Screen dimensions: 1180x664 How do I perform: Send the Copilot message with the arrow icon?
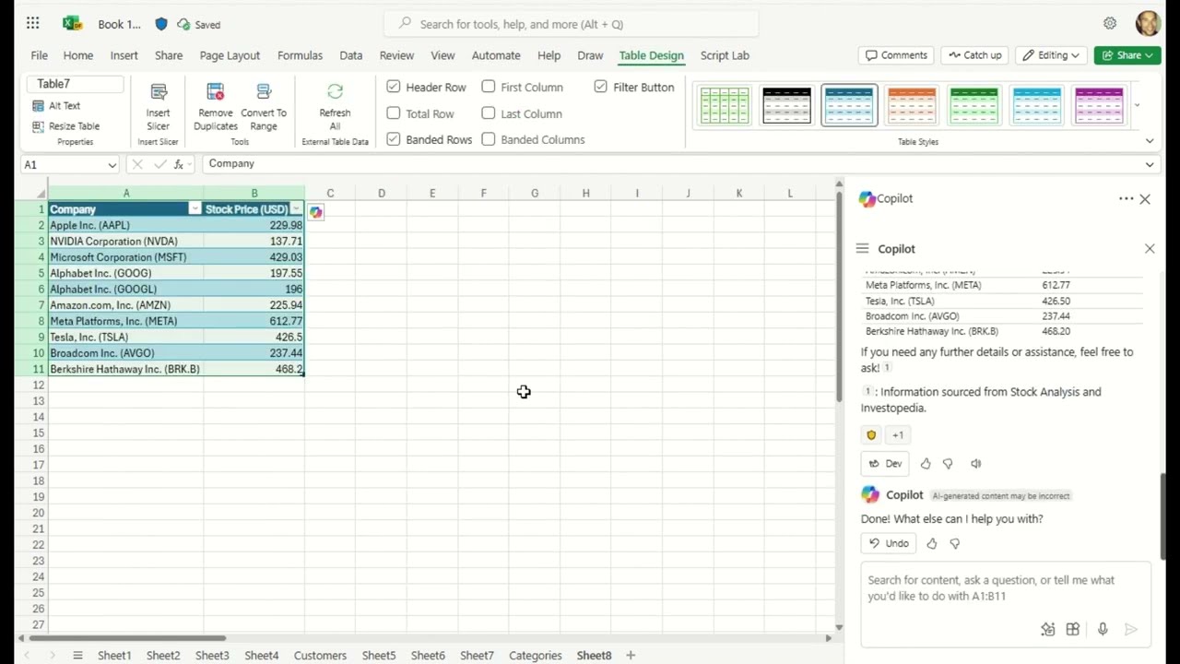[1131, 629]
